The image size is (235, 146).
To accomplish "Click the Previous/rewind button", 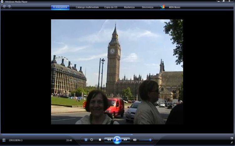I will click(x=108, y=140).
